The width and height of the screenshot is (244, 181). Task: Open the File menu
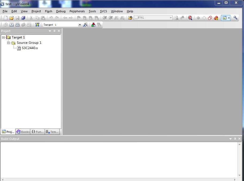coord(5,11)
